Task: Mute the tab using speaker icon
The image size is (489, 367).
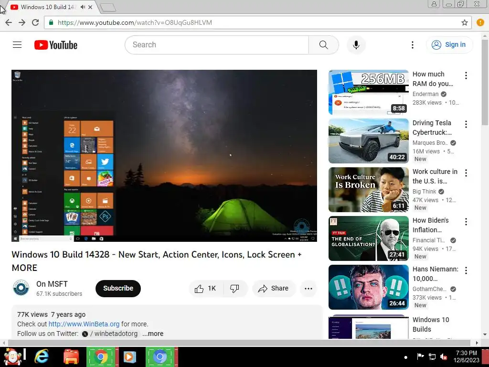Action: [83, 7]
